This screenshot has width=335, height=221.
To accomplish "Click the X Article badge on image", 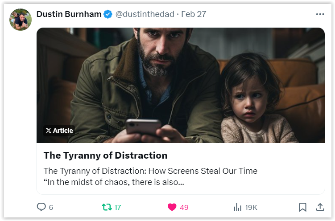I will [59, 131].
